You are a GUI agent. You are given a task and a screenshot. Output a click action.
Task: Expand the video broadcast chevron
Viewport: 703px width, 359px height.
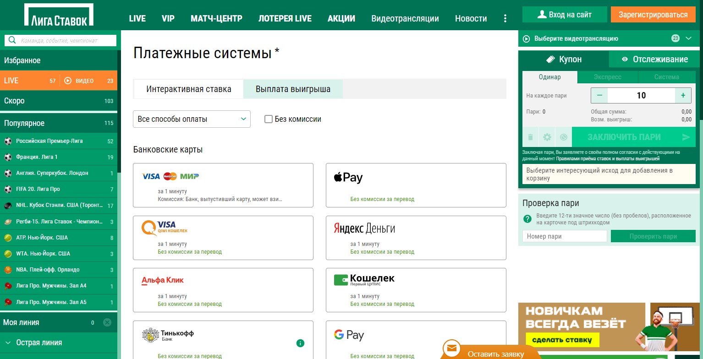tap(688, 38)
